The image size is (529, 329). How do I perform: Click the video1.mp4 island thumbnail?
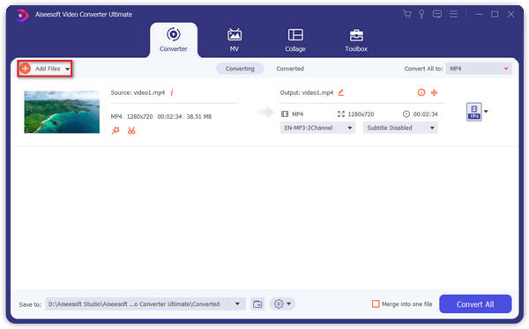pos(62,112)
